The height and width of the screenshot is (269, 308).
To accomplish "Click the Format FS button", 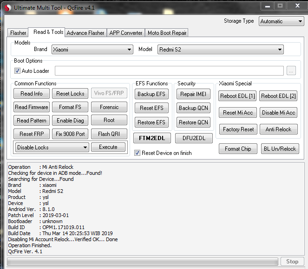I will pos(70,107).
